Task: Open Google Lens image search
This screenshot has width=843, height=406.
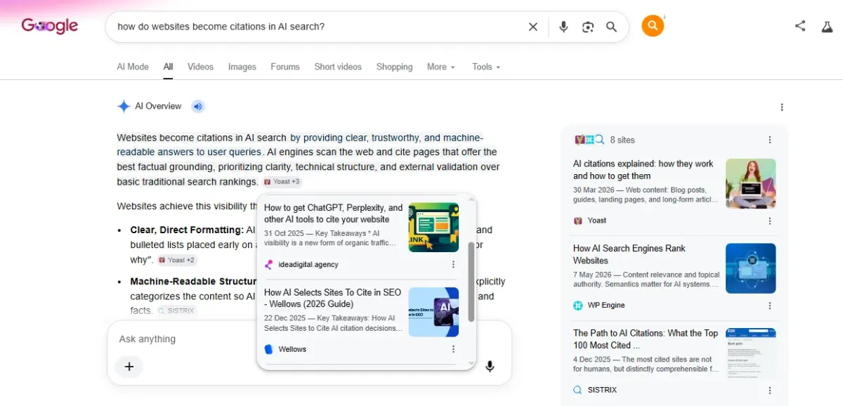Action: (x=588, y=27)
